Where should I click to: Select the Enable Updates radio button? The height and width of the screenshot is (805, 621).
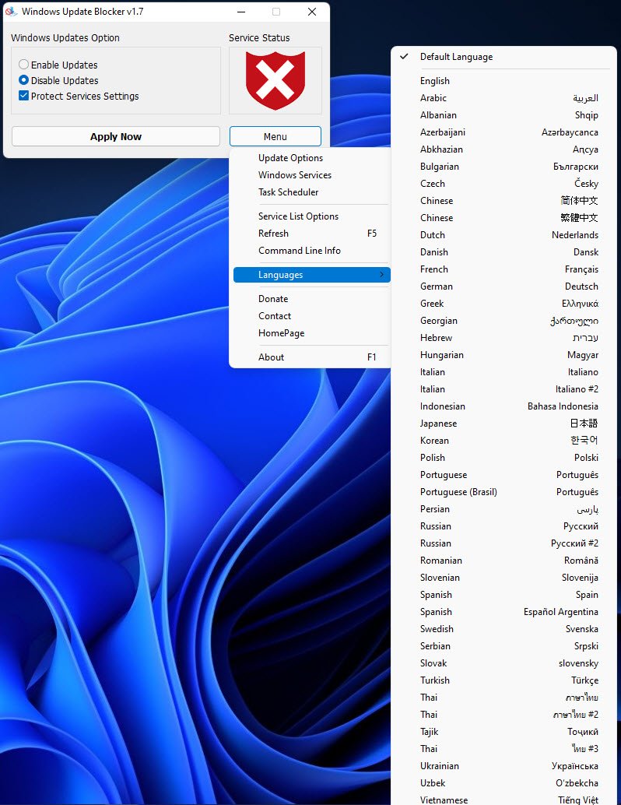tap(23, 65)
